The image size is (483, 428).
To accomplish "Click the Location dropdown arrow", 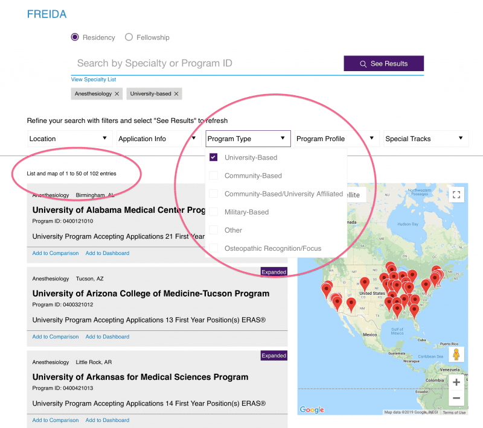I will pyautogui.click(x=104, y=138).
